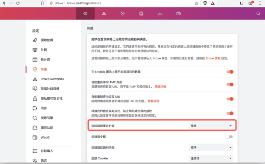Open the Downloads tab in top bar
Screen dimensions: 265x164
coord(160,14)
